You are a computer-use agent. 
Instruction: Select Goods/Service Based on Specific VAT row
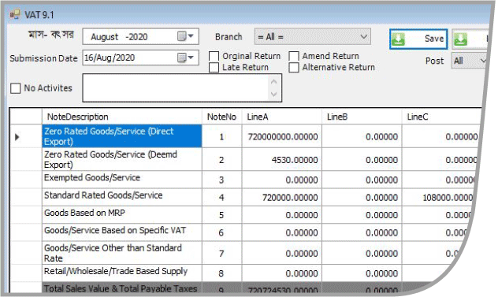122,232
